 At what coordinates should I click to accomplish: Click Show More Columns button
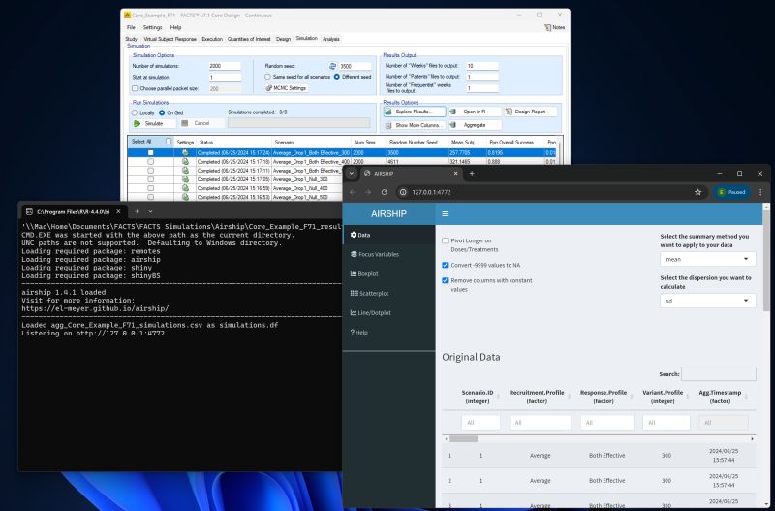pyautogui.click(x=415, y=125)
